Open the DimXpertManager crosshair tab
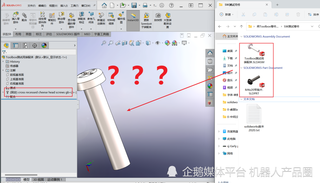320x183 pixels. [34, 46]
